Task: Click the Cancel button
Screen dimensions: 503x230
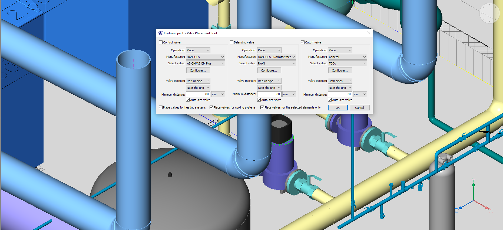Action: click(359, 108)
